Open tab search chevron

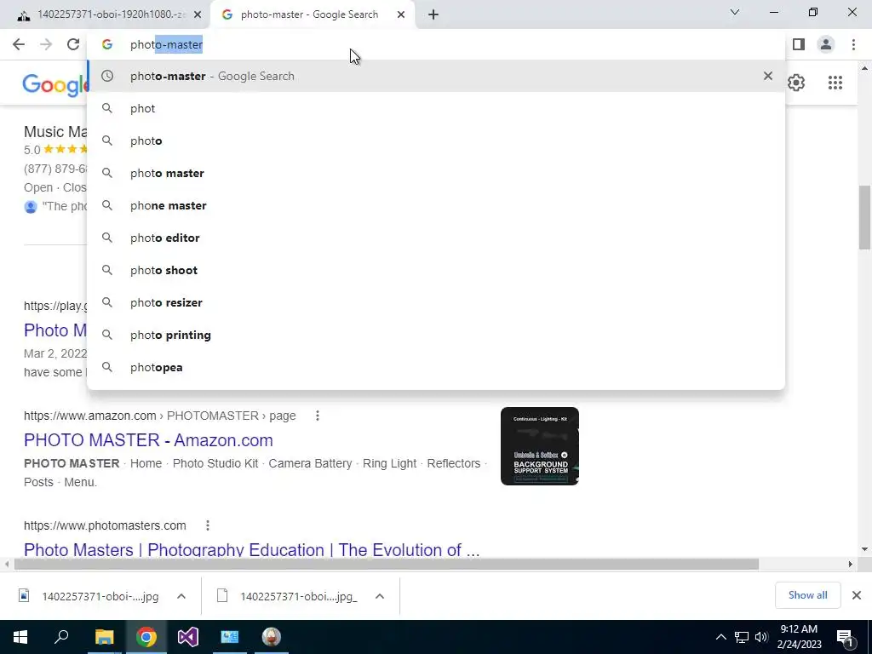tap(735, 12)
